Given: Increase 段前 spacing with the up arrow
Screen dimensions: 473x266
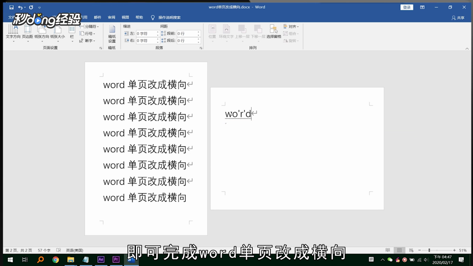Looking at the screenshot, I should click(199, 32).
